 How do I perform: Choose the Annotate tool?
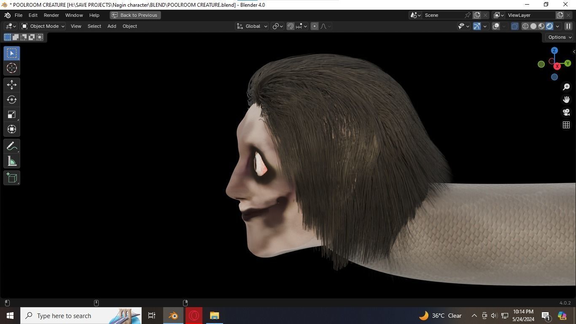tap(12, 146)
